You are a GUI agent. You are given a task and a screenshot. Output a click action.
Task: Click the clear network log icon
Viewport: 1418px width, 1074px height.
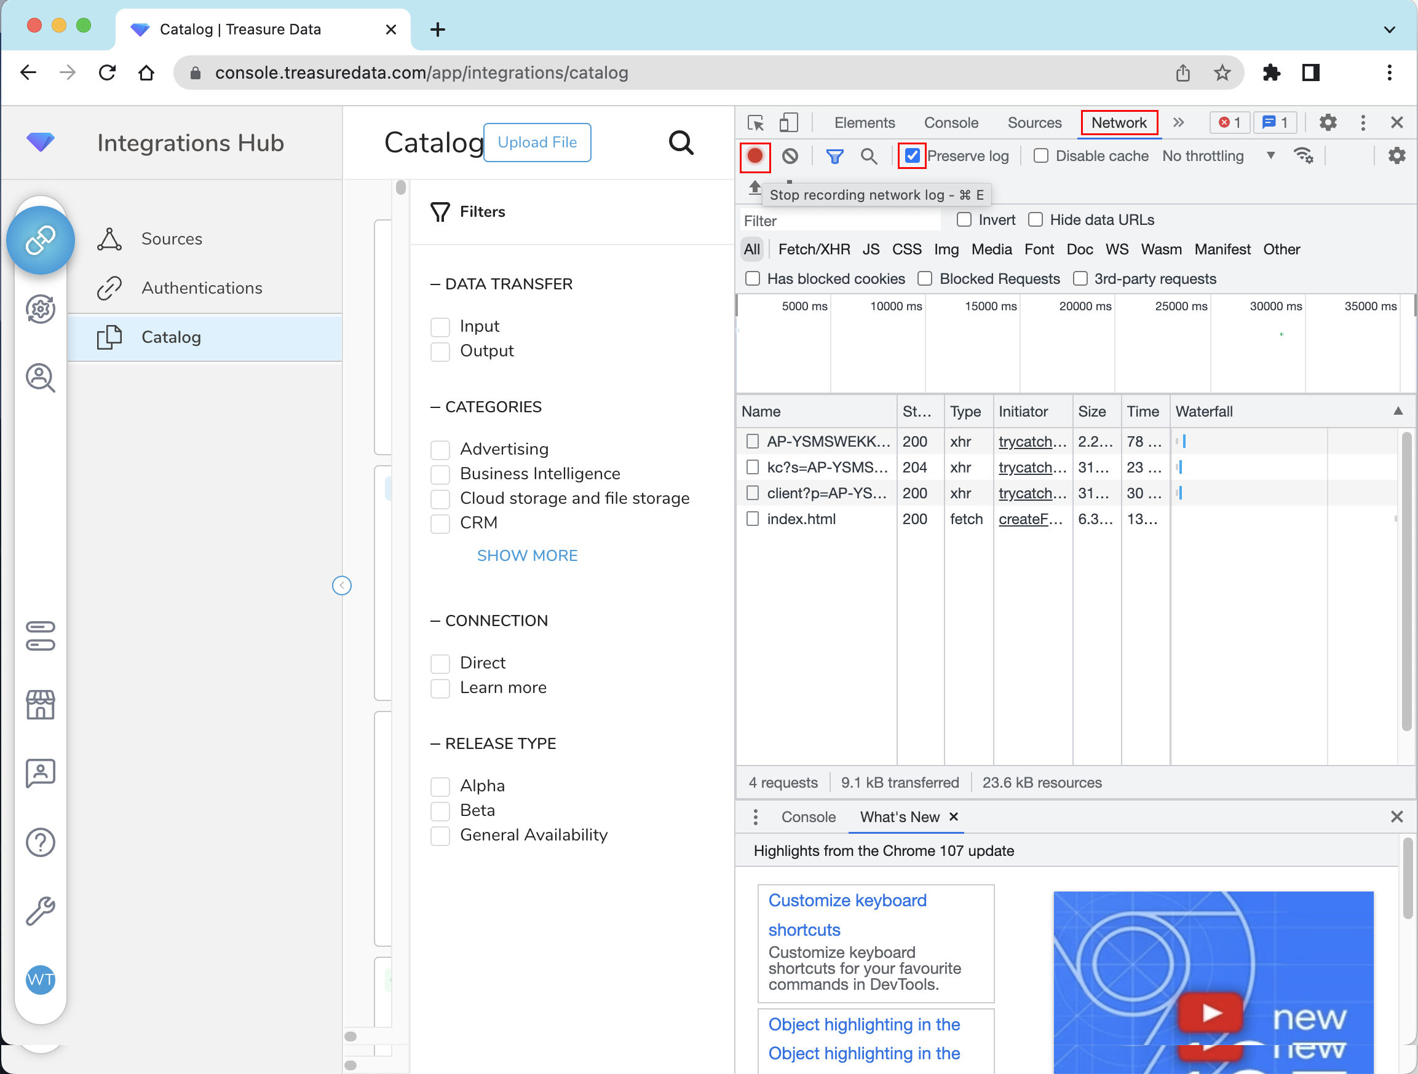coord(790,156)
